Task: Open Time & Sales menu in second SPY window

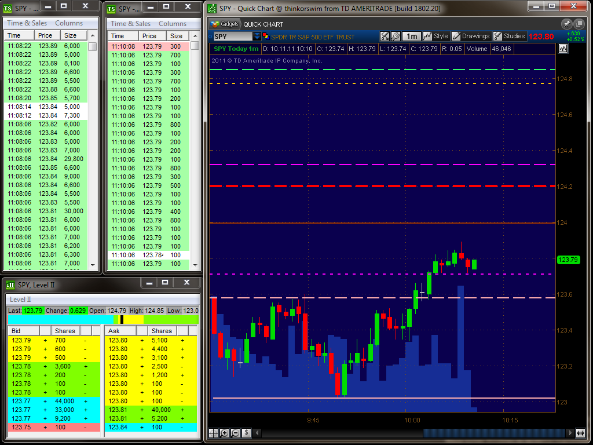Action: pyautogui.click(x=130, y=23)
